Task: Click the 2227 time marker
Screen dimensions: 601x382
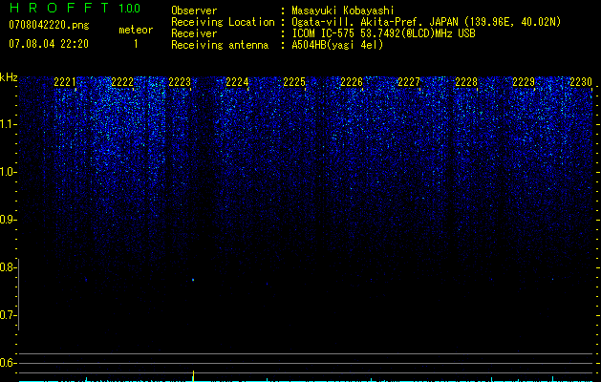Action: pos(409,82)
